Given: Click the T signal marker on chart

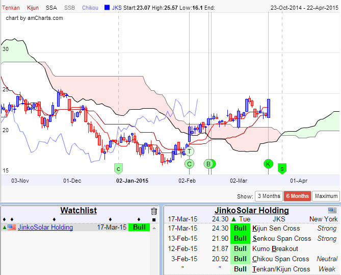Looking at the screenshot, I should point(190,152).
